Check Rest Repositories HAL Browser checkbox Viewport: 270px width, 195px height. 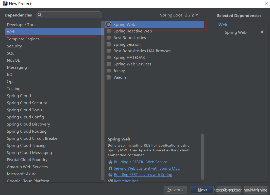109,51
